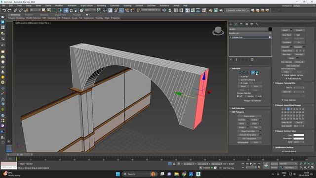Screen dimensions: 316x178
Task: Open the Mirror tool
Action: (164, 10)
